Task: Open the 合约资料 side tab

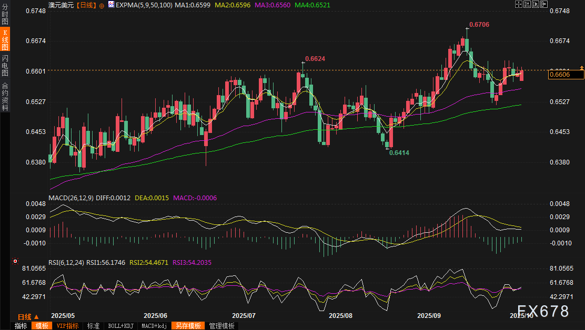Action: [x=5, y=97]
